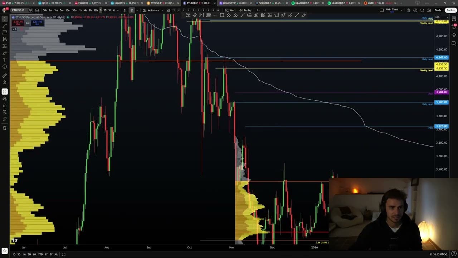Open the ETHUSD.P symbol search box

tap(19, 10)
